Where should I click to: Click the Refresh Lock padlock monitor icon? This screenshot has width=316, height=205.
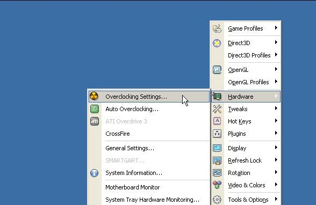point(217,160)
